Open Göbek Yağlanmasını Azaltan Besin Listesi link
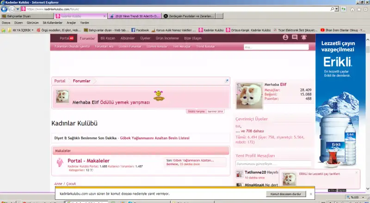The height and width of the screenshot is (203, 370). coord(154,138)
